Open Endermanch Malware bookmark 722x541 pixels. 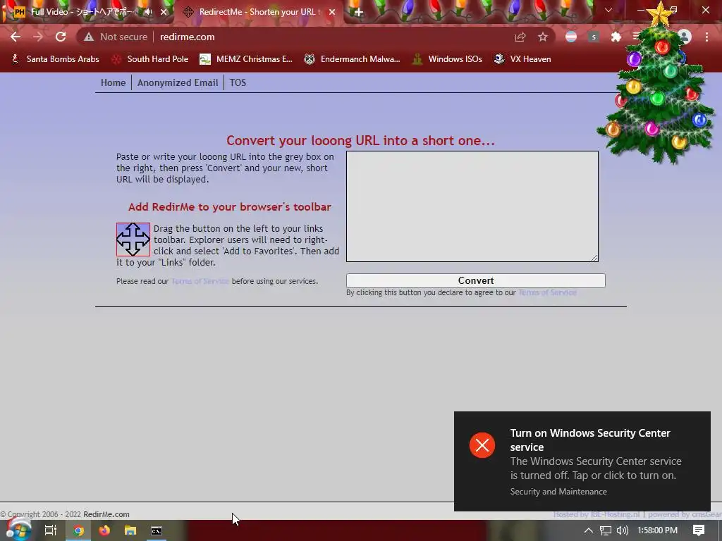(353, 59)
